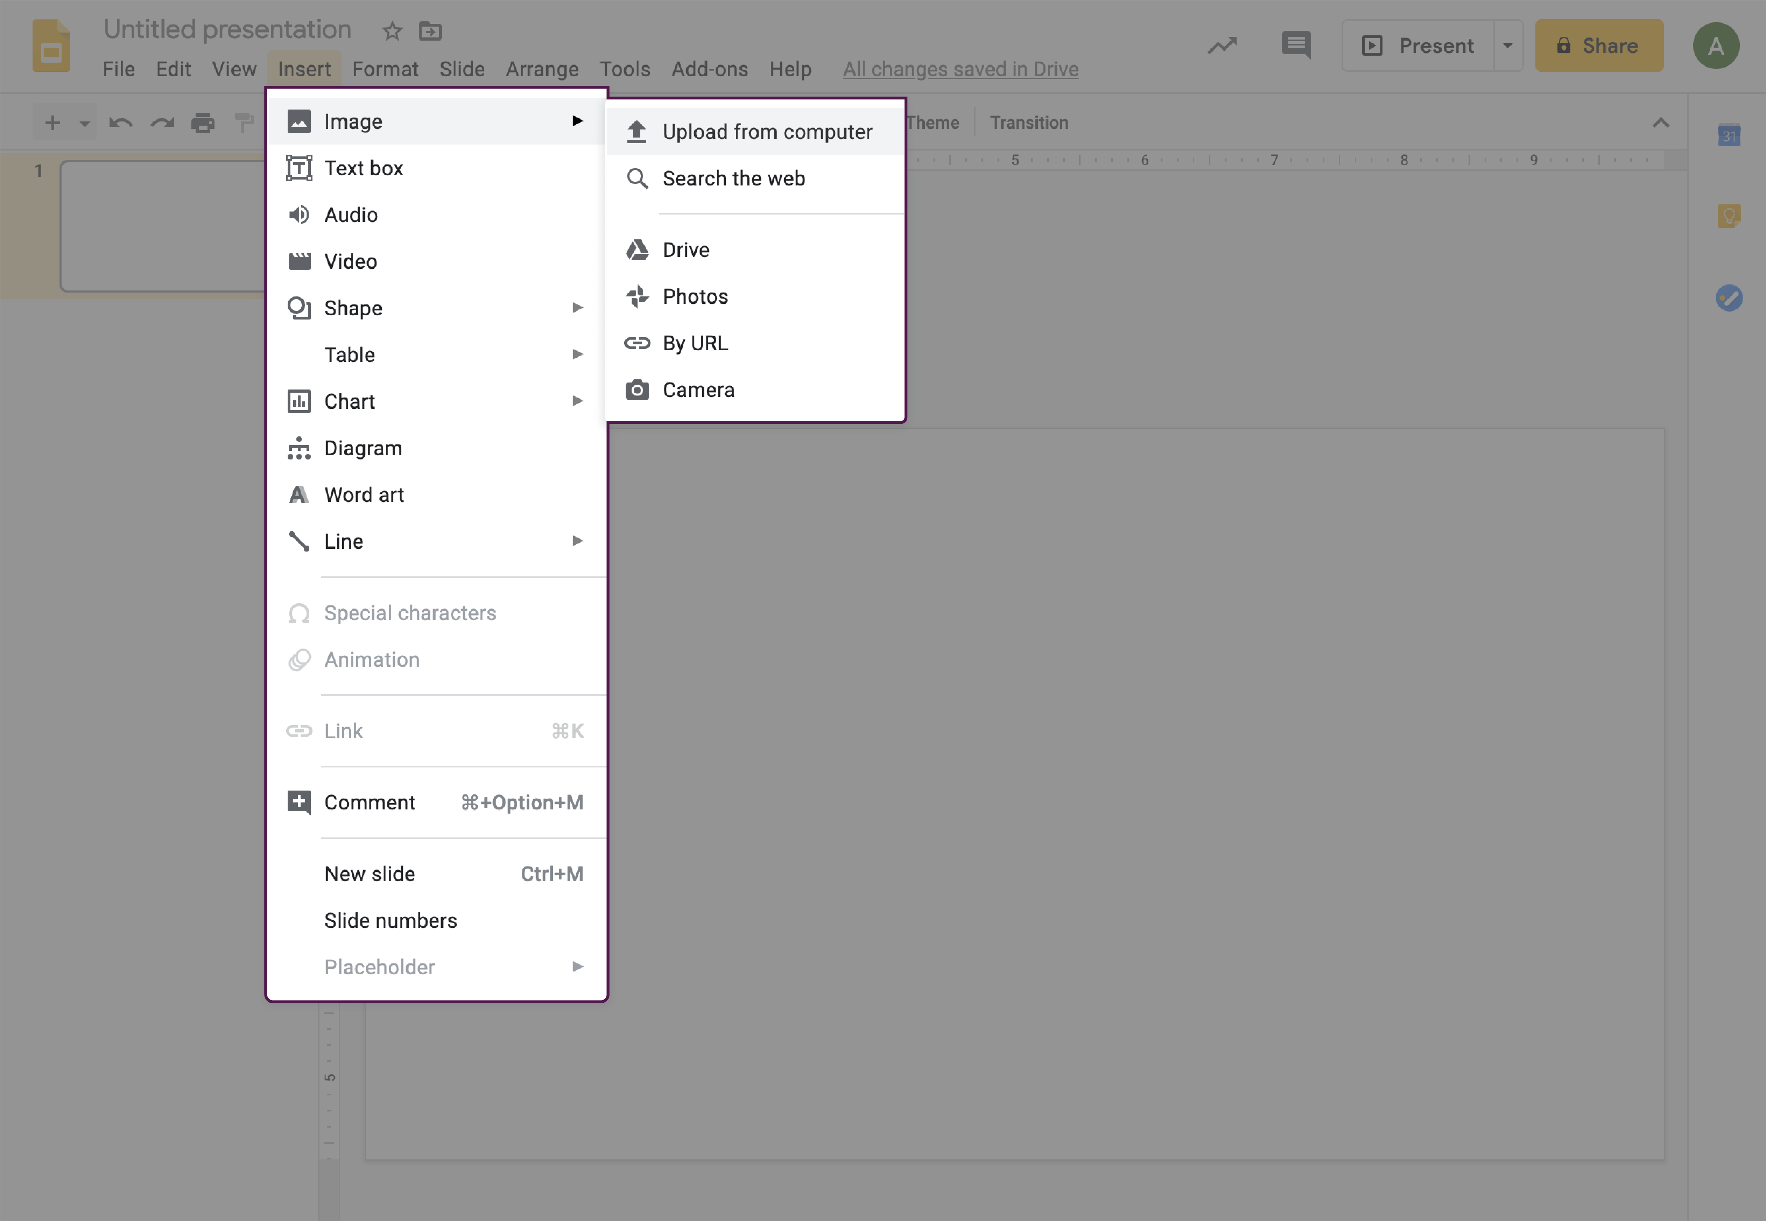Select Search the web option

(734, 177)
